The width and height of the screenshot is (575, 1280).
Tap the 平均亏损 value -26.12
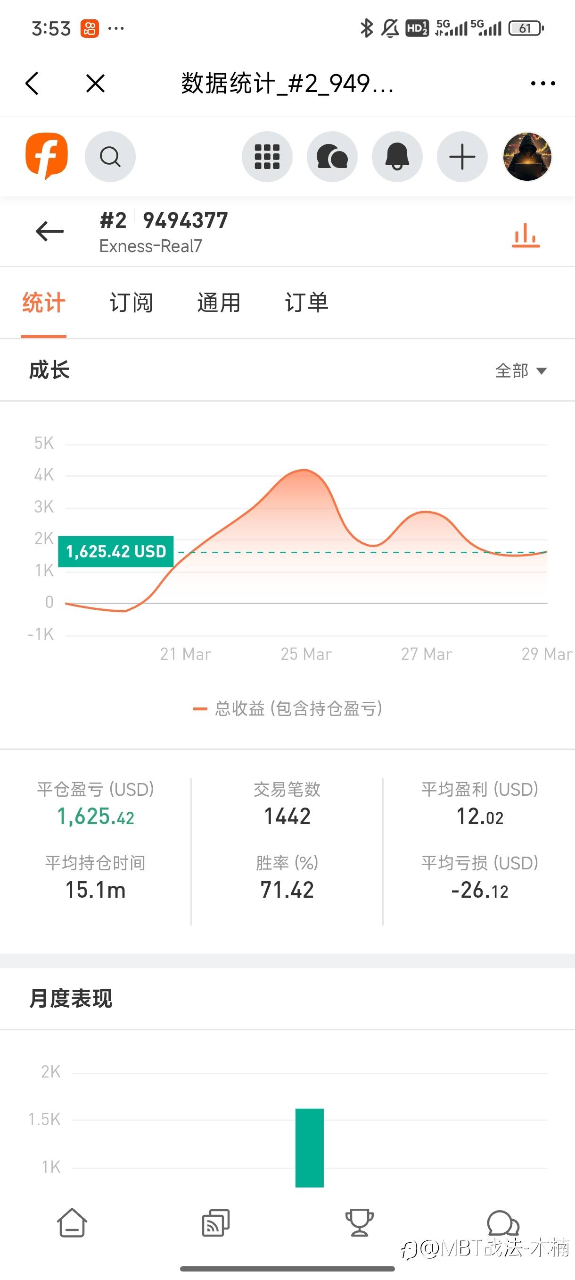pos(480,890)
